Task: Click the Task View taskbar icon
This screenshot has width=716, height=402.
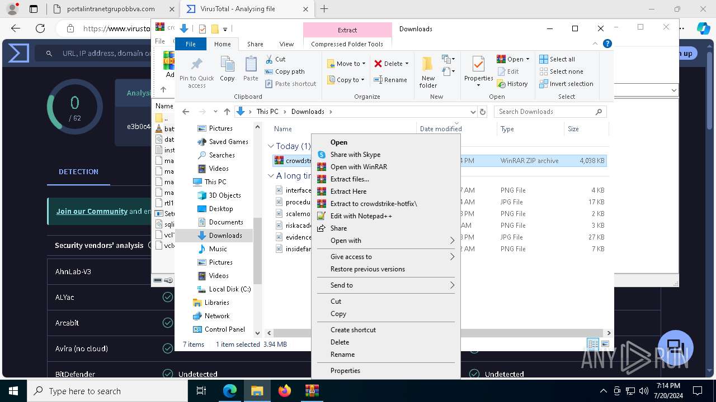Action: click(202, 391)
